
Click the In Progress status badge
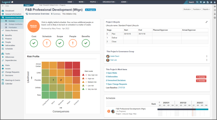pyautogui.click(x=91, y=10)
